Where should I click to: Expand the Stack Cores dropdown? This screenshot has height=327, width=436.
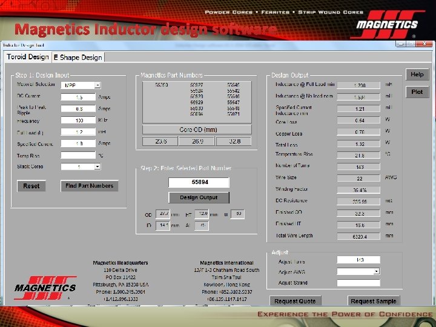click(x=97, y=167)
